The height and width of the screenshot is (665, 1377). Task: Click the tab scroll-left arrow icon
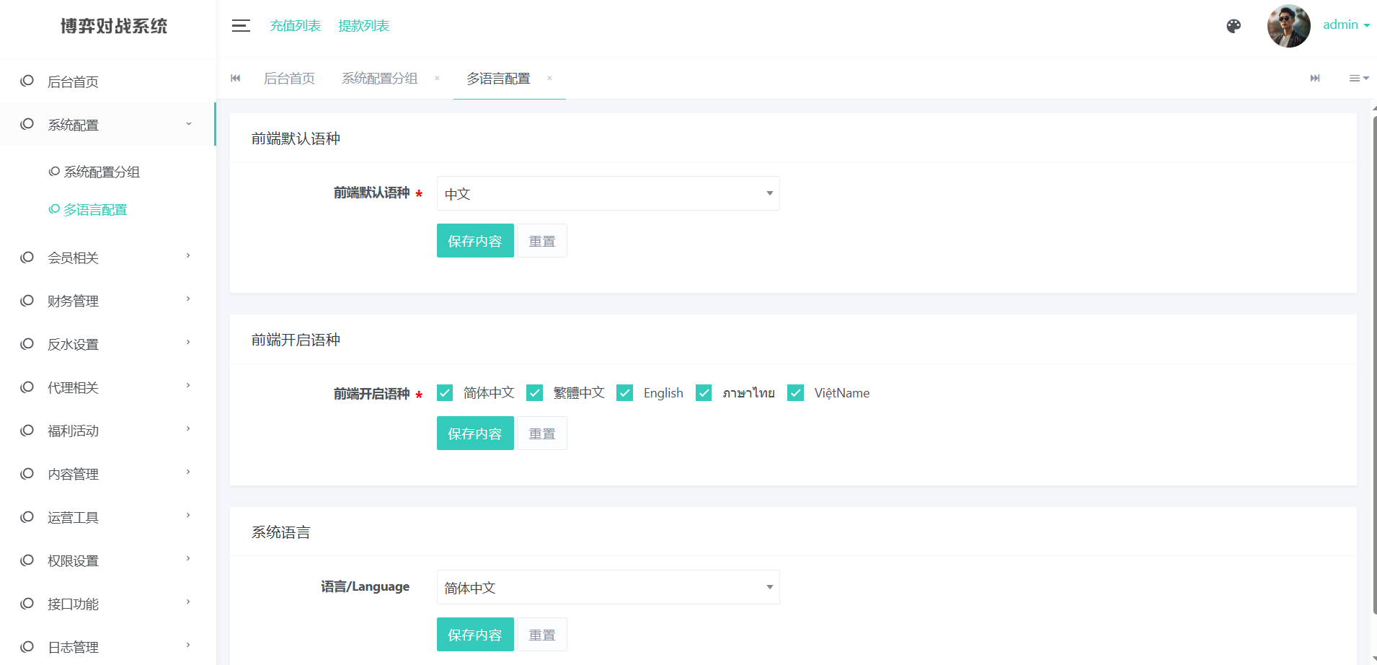pyautogui.click(x=236, y=78)
